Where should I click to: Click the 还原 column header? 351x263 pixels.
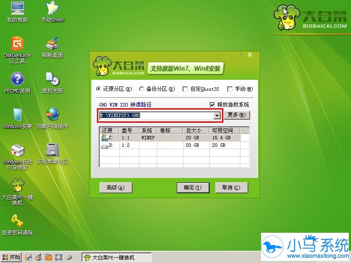(109, 130)
